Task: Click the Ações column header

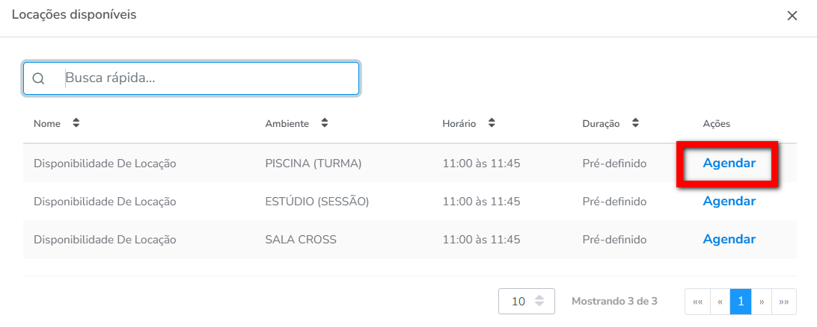Action: (x=716, y=123)
